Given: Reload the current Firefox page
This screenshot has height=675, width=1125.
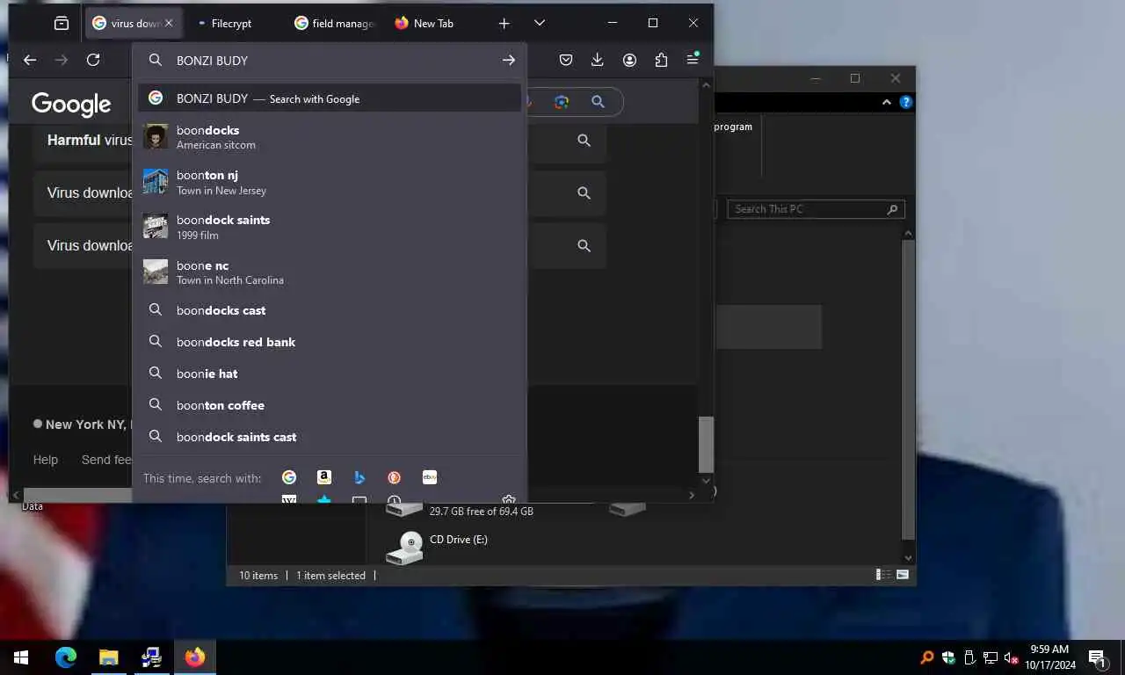Looking at the screenshot, I should coord(93,60).
